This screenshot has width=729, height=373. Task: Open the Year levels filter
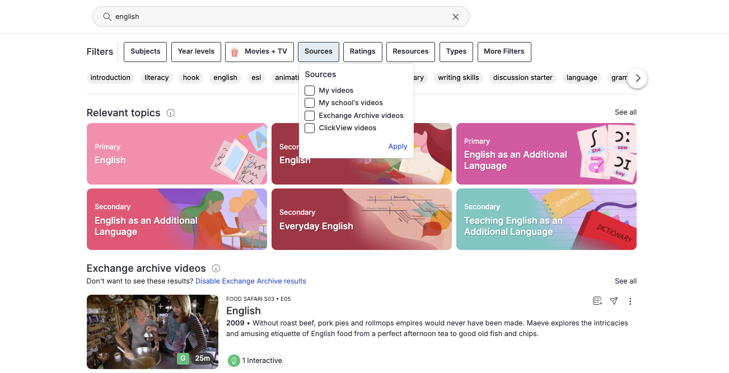[196, 51]
